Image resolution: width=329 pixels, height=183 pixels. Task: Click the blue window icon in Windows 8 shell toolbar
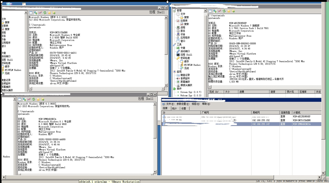(x=31, y=13)
